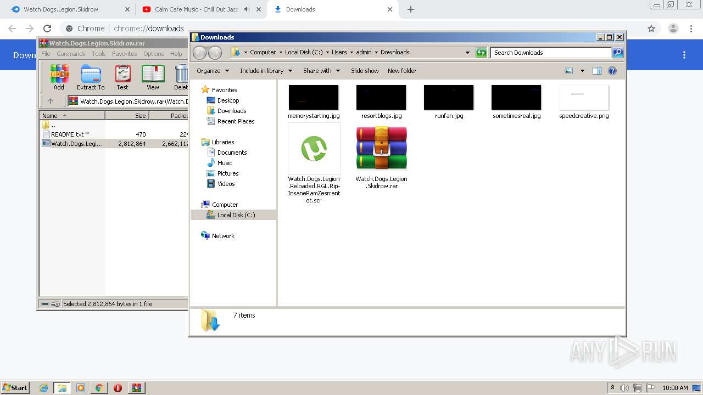
Task: Select Documents library in sidebar
Action: coord(232,153)
